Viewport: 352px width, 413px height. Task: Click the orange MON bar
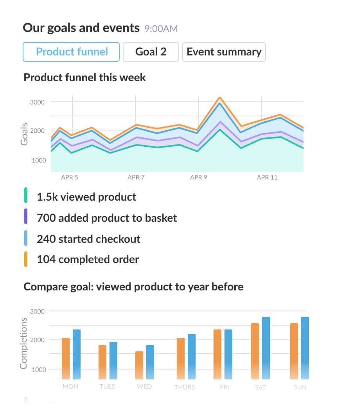click(x=66, y=359)
